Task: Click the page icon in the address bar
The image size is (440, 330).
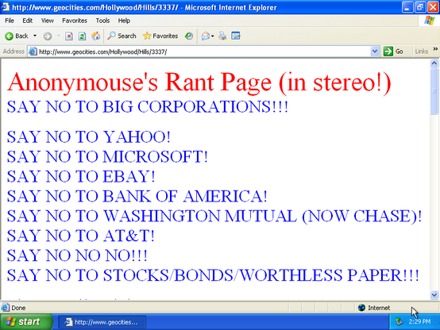Action: click(33, 52)
